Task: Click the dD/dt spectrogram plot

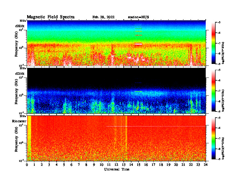Action: pyautogui.click(x=116, y=90)
